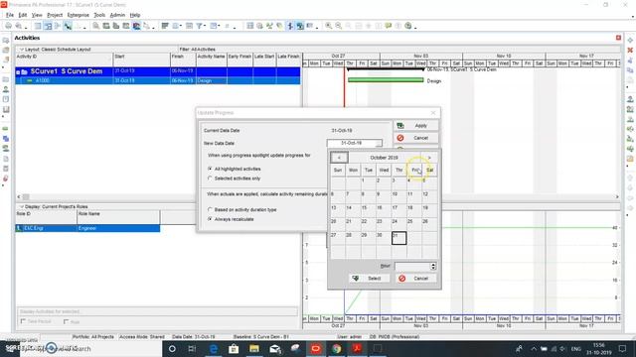
Task: Click Cancel button in calendar popup
Action: 416,278
